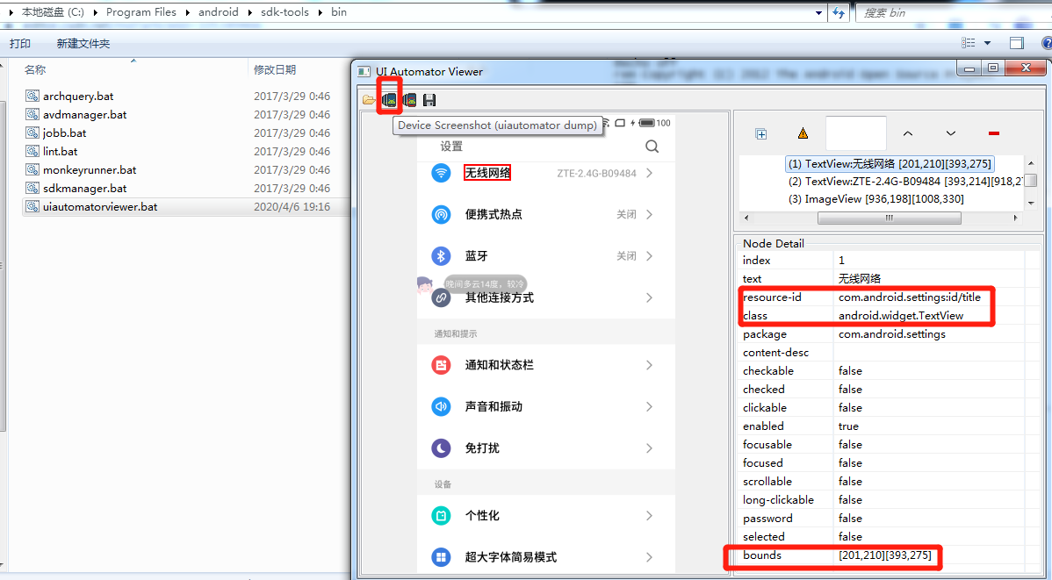
Task: Capture Device Screenshot with uiautomator dump
Action: [x=388, y=99]
